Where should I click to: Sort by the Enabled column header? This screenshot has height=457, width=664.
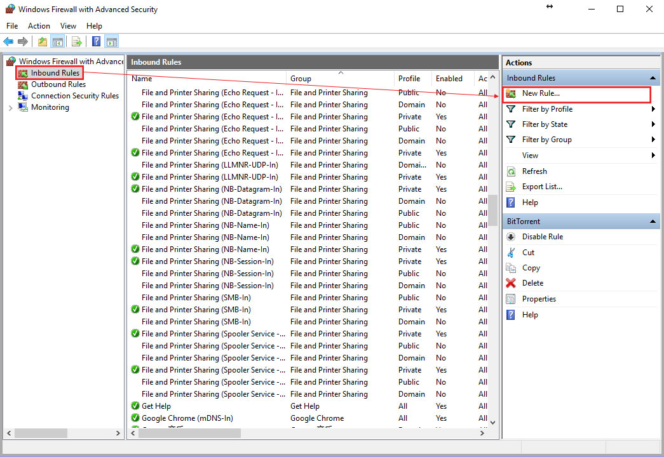452,79
